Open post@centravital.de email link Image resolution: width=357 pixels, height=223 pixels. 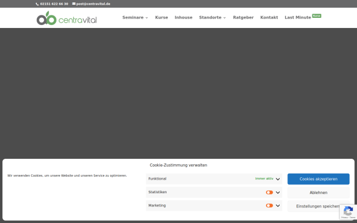pyautogui.click(x=93, y=4)
